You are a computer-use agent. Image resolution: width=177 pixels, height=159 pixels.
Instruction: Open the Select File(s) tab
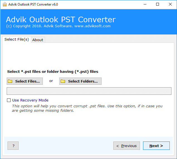click(17, 39)
